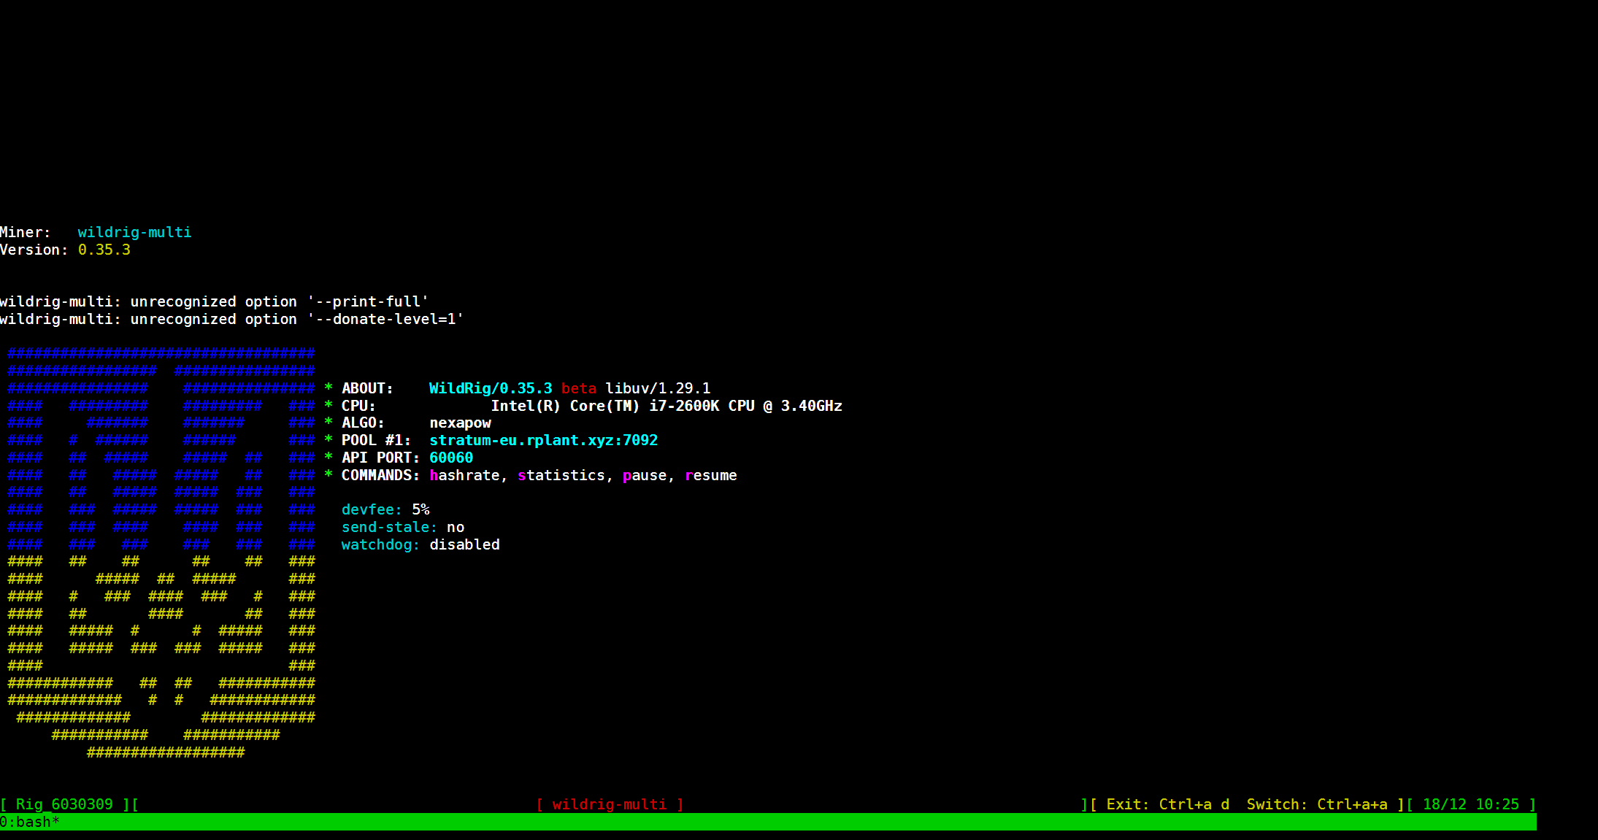Click the 0:bash* session indicator
Screen dimensions: 1598x840
[29, 822]
